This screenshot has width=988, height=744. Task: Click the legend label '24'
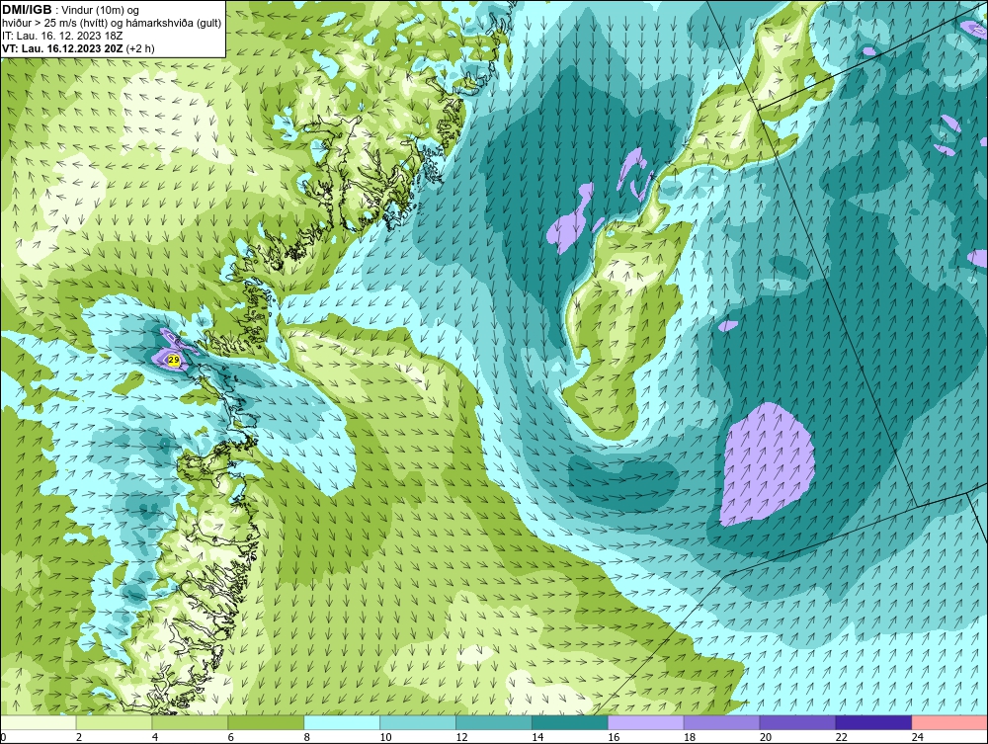(x=918, y=737)
